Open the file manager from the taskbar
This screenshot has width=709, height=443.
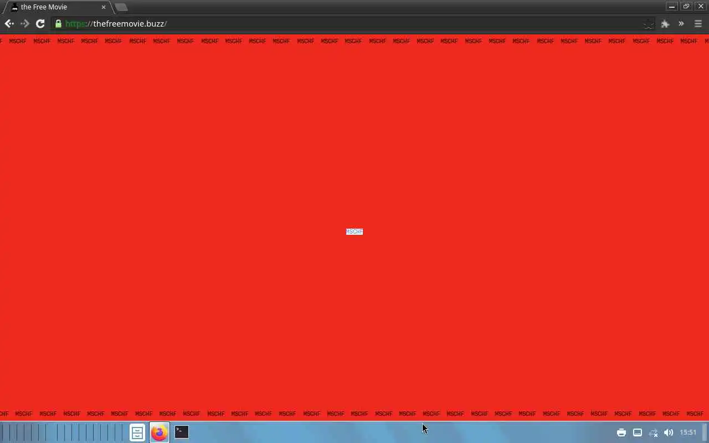[x=137, y=432]
